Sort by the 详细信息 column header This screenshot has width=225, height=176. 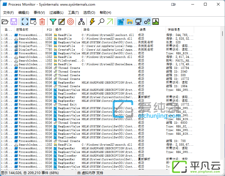[x=180, y=30]
